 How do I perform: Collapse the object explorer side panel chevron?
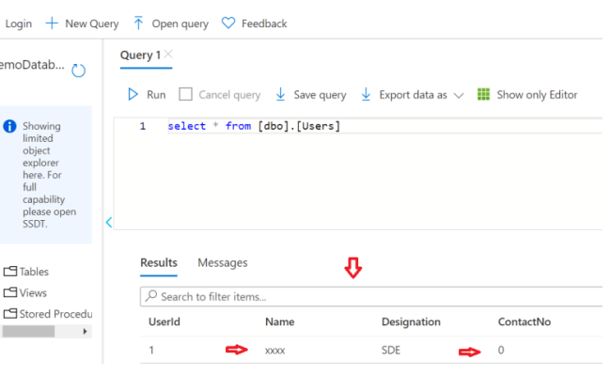pos(109,223)
